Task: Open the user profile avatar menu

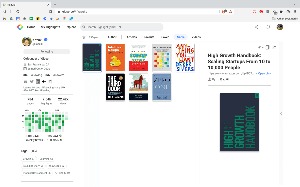Action: [x=280, y=27]
